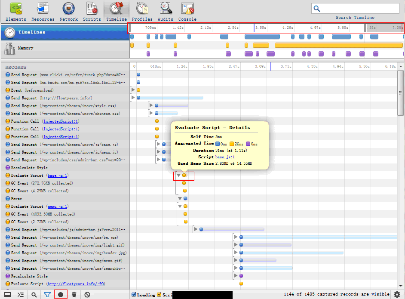Click the garbage collect trash icon

(74, 295)
